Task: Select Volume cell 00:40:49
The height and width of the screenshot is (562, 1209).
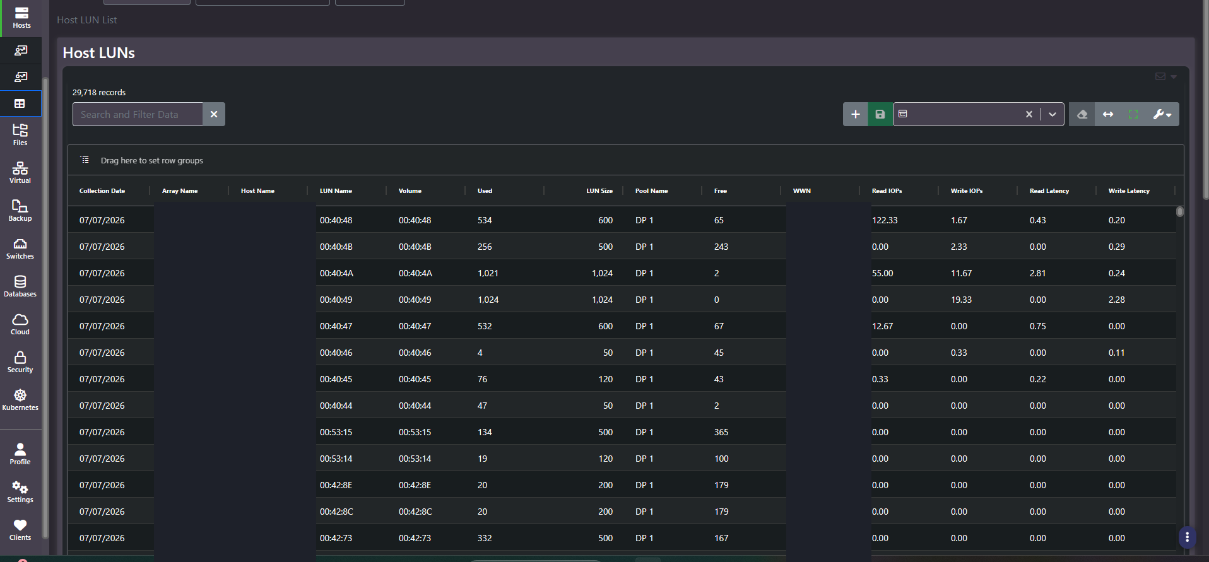Action: [x=415, y=300]
